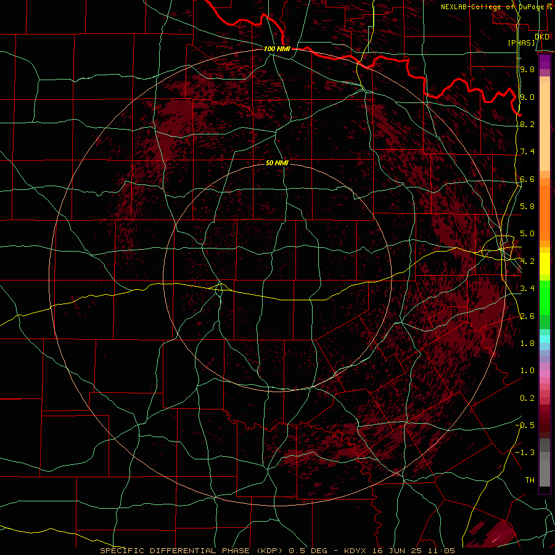Viewport: 555px width, 555px height.
Task: Click the 0.2 scale value
Action: [527, 398]
